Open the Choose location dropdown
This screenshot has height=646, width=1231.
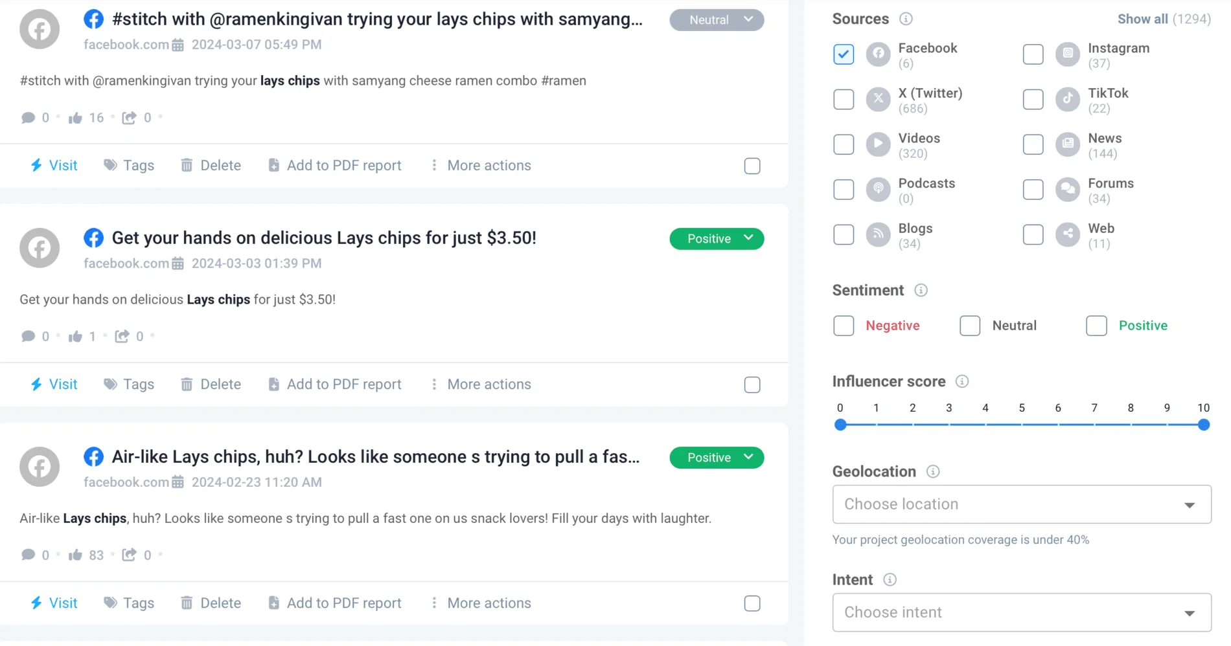coord(1022,504)
